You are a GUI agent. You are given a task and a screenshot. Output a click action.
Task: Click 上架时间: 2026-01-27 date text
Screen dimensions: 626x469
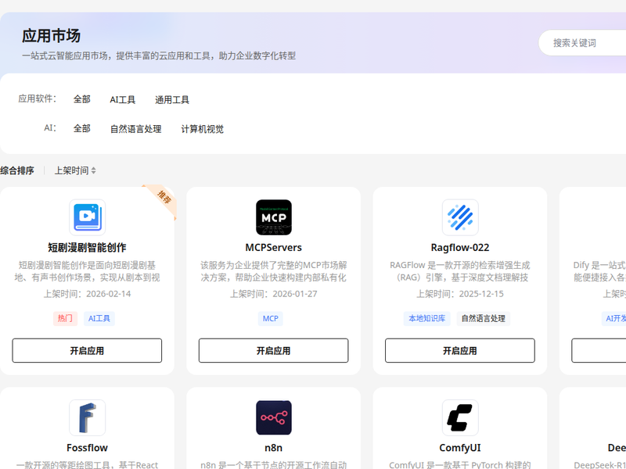273,294
